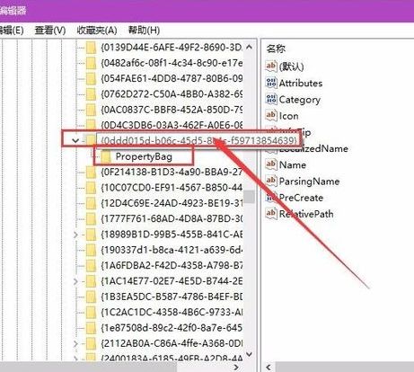Select key {1C2AC1DC-4358-4B6C-9733
This screenshot has width=414, height=372.
point(172,313)
